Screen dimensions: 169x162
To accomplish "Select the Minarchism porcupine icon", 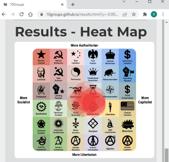I will click(x=128, y=124).
